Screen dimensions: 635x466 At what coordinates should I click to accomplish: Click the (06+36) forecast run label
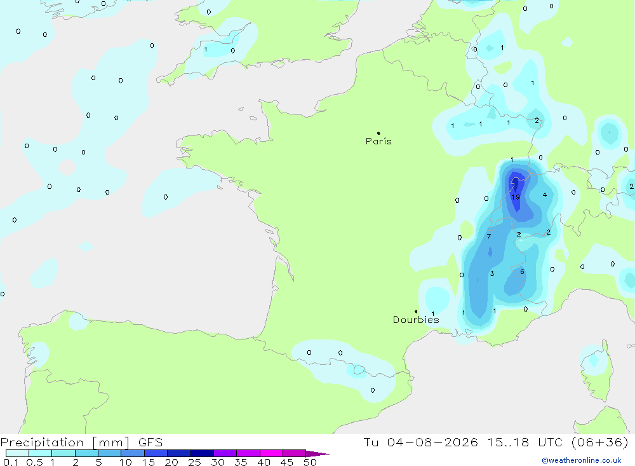[600, 442]
